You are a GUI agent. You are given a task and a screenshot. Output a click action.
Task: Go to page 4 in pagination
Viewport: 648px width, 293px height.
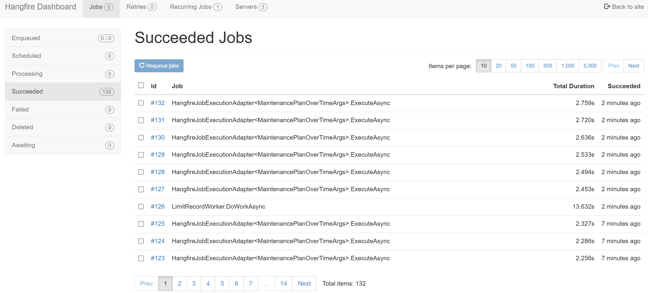pyautogui.click(x=208, y=284)
